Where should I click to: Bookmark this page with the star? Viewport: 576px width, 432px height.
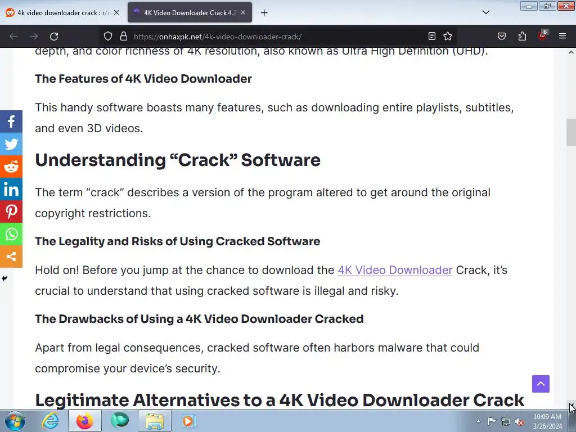[447, 36]
